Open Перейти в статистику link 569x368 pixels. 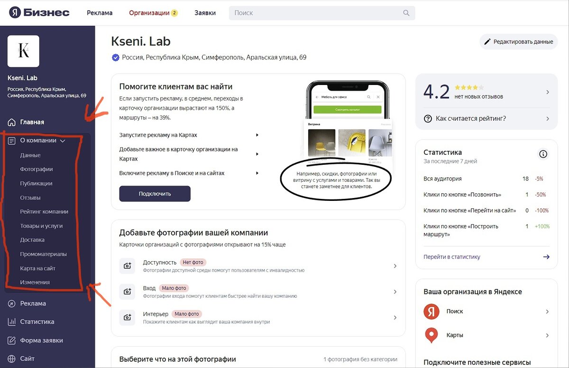[452, 257]
